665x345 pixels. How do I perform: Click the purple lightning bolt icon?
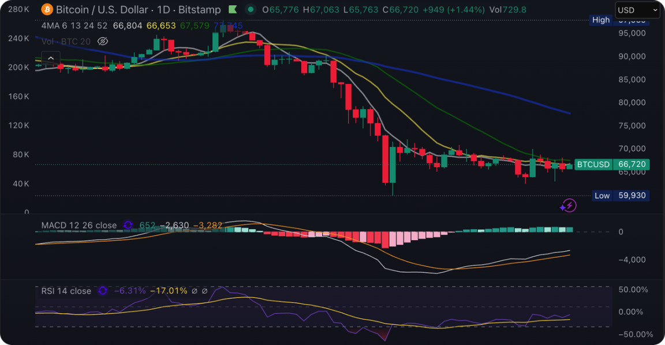(568, 206)
